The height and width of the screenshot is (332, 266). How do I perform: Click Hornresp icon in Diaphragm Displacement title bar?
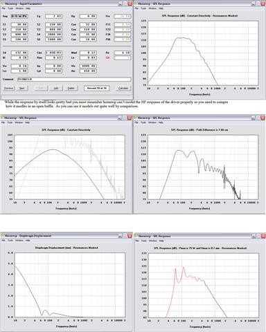click(3, 236)
